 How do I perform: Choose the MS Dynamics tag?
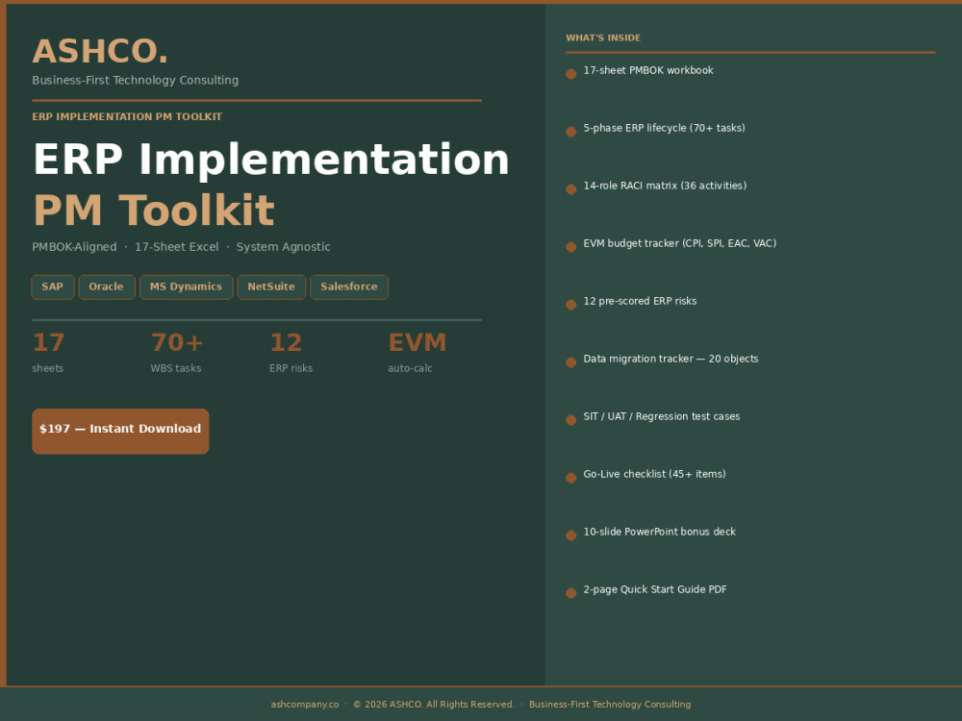pos(186,286)
